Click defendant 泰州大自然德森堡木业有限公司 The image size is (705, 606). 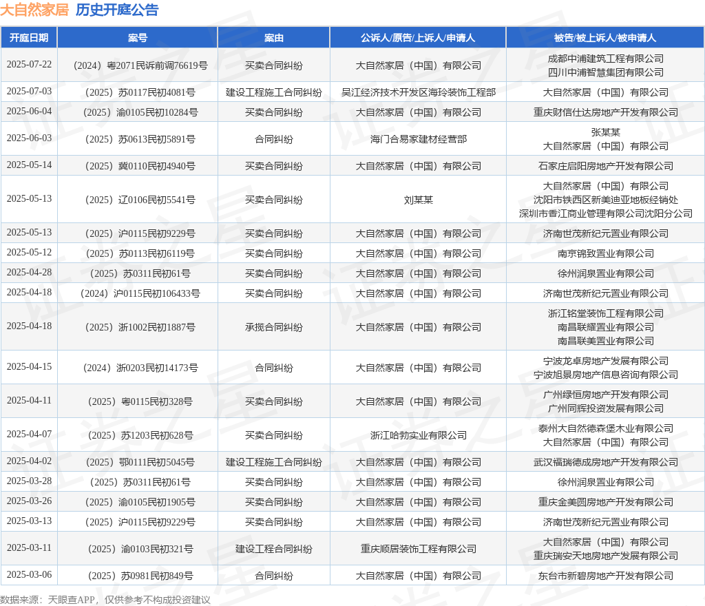605,428
